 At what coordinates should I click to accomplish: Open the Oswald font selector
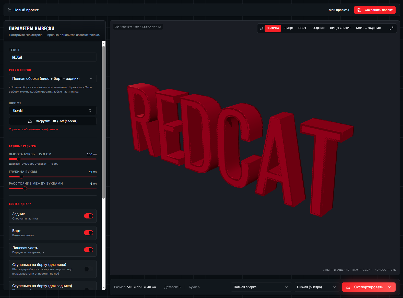(53, 110)
